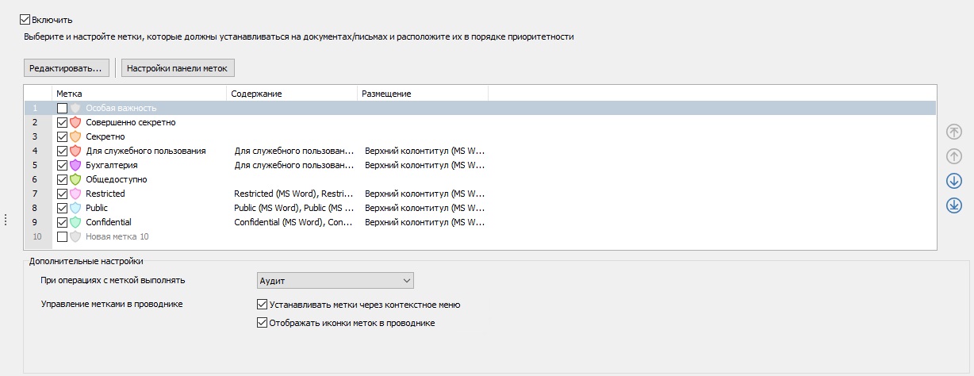Click the move-to-bottom arrow icon
974x376 pixels.
pyautogui.click(x=954, y=205)
